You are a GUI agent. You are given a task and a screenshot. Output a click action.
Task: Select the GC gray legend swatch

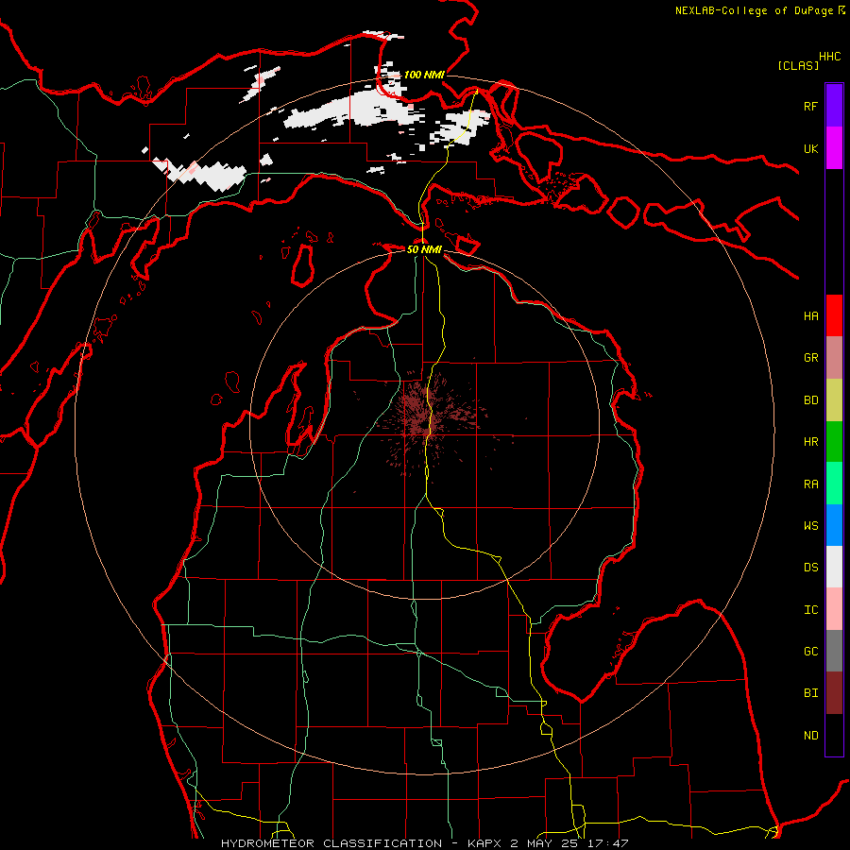834,651
